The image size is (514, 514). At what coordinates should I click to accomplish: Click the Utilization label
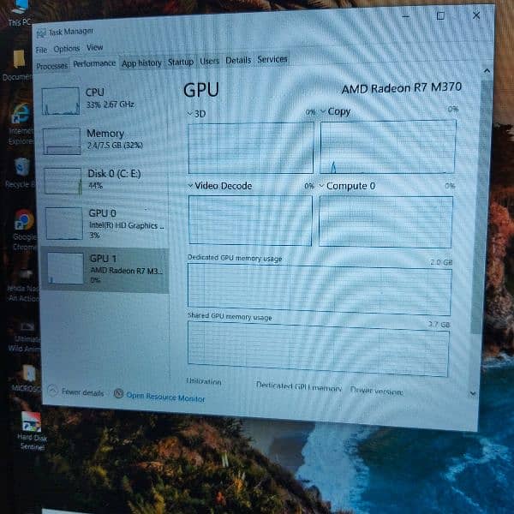204,381
